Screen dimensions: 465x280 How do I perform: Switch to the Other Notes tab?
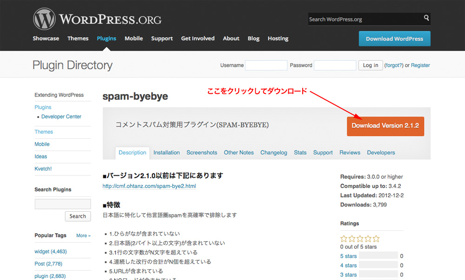click(x=239, y=153)
